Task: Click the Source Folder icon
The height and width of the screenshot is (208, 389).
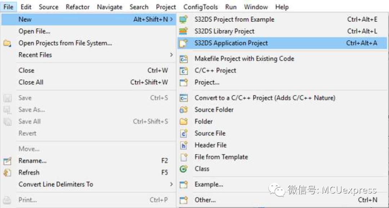Action: [184, 110]
